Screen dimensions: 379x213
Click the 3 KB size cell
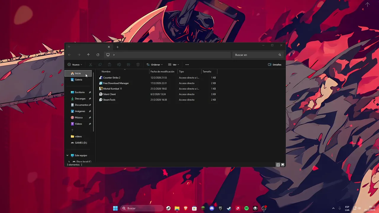coord(213,94)
